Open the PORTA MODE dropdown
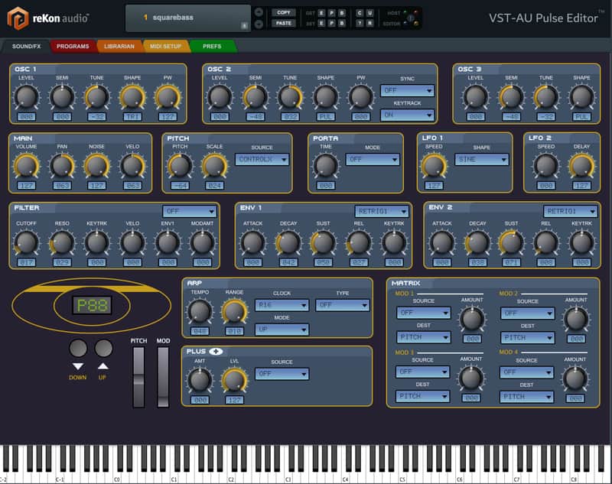Image resolution: width=612 pixels, height=484 pixels. [373, 160]
